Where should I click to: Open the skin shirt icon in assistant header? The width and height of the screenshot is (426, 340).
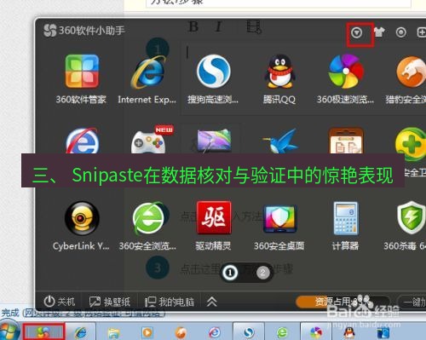pyautogui.click(x=379, y=32)
